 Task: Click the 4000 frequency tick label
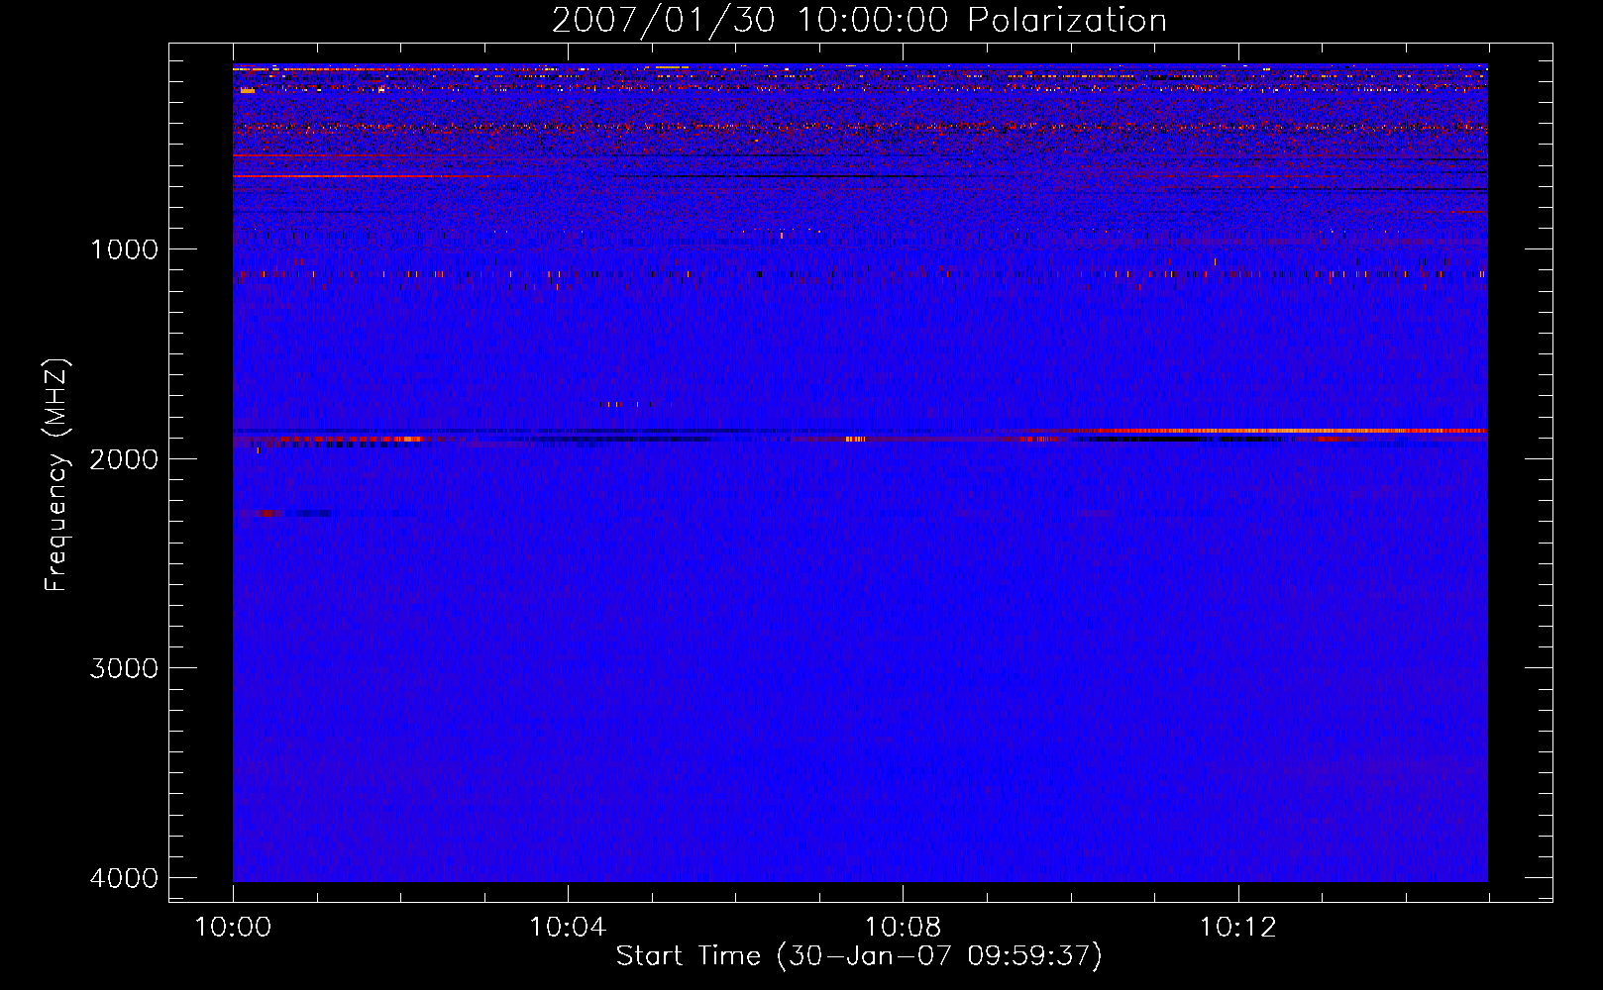click(124, 878)
